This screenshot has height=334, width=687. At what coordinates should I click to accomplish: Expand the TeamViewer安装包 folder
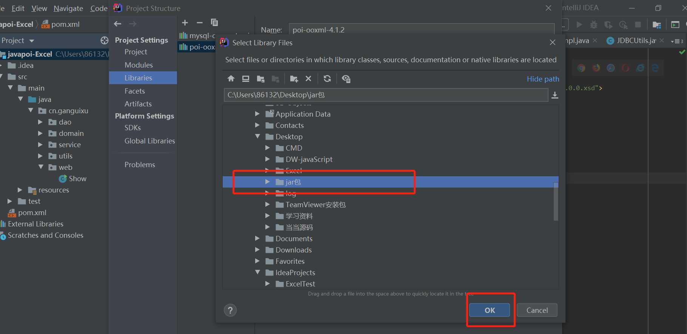point(268,204)
